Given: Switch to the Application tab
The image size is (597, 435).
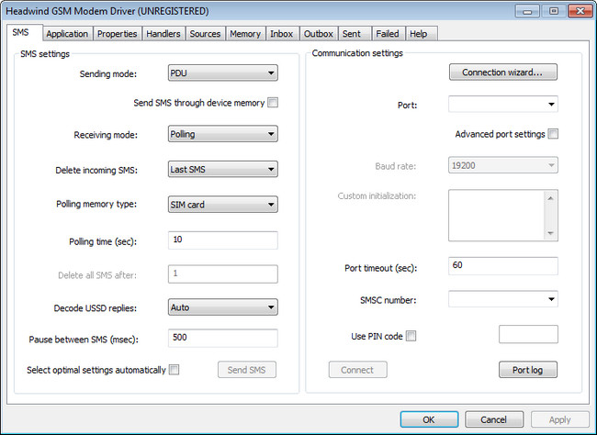Looking at the screenshot, I should [x=67, y=33].
